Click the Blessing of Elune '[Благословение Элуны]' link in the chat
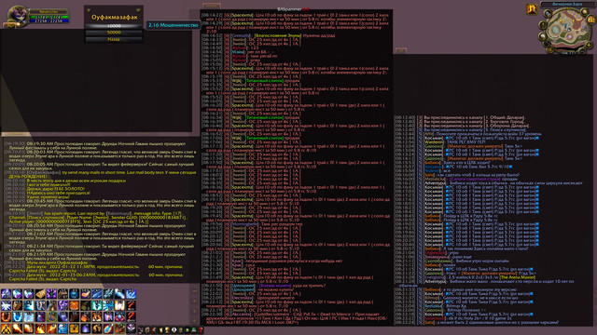This screenshot has height=335, width=597. pyautogui.click(x=278, y=35)
